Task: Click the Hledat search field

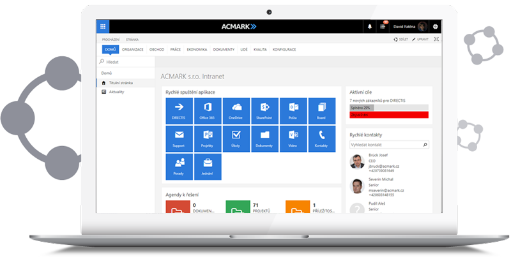Action: (x=126, y=62)
